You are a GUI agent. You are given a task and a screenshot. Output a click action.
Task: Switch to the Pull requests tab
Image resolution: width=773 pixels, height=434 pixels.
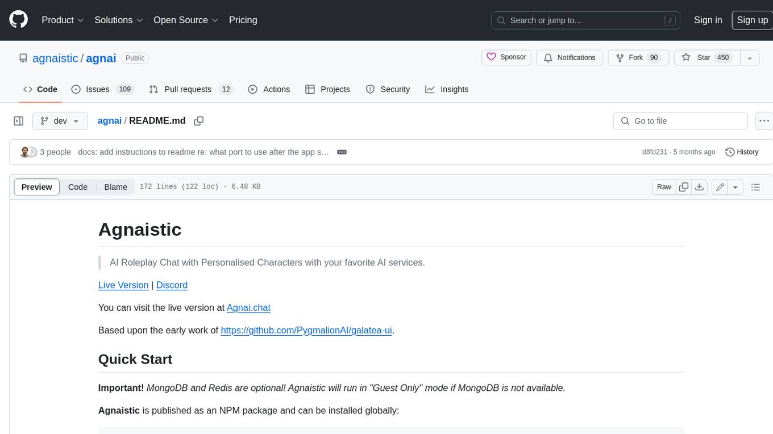[191, 89]
